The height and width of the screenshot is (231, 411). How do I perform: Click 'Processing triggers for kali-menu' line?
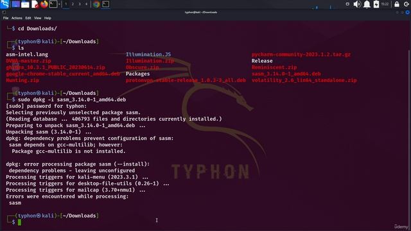click(77, 177)
